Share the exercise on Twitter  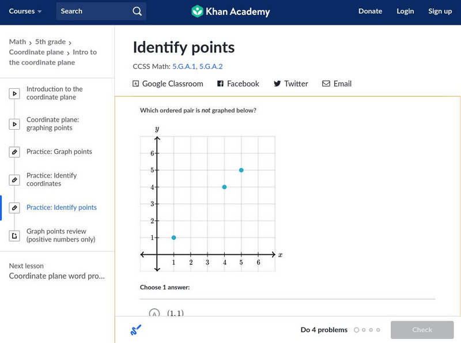point(291,84)
